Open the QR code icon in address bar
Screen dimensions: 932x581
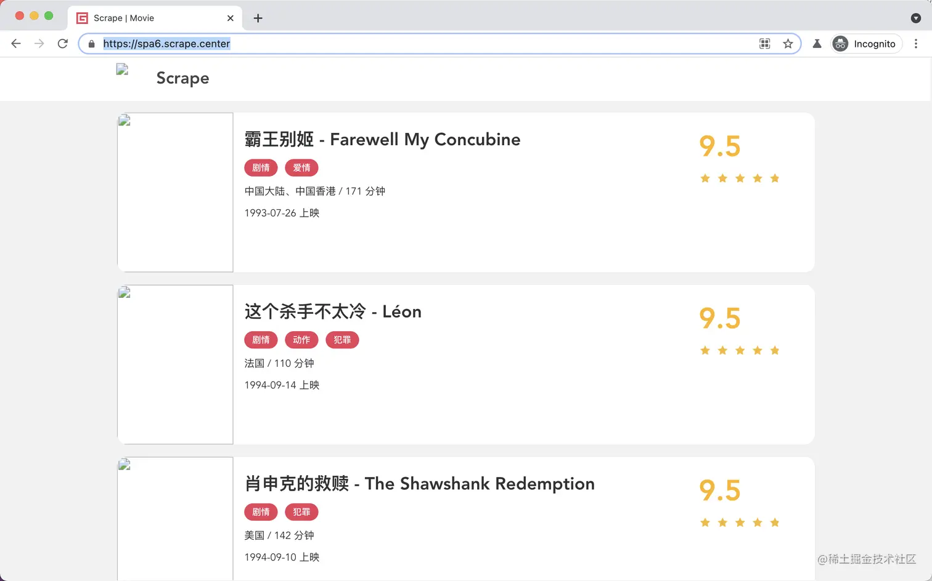point(765,44)
